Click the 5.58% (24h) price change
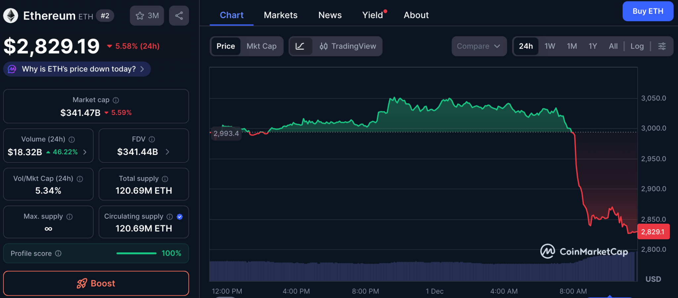Viewport: 678px width, 298px height. tap(133, 46)
